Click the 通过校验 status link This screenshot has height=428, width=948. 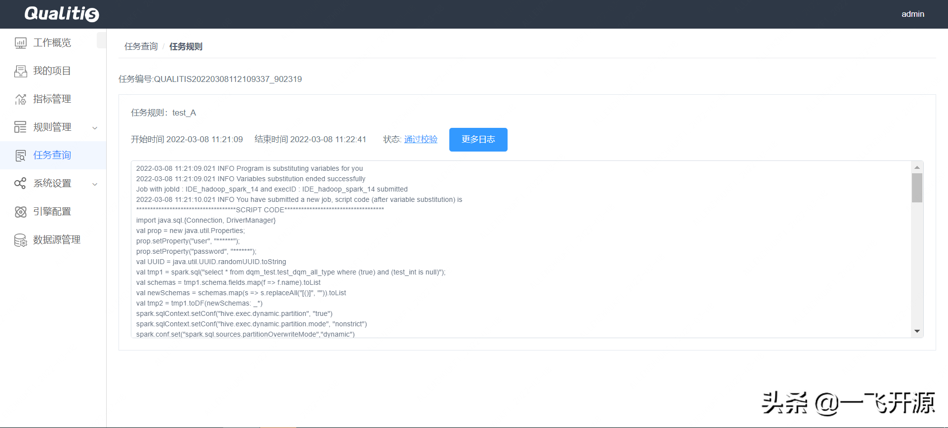pyautogui.click(x=421, y=139)
